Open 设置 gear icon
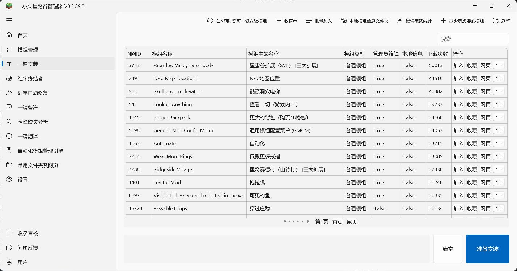This screenshot has width=517, height=271. [x=9, y=180]
